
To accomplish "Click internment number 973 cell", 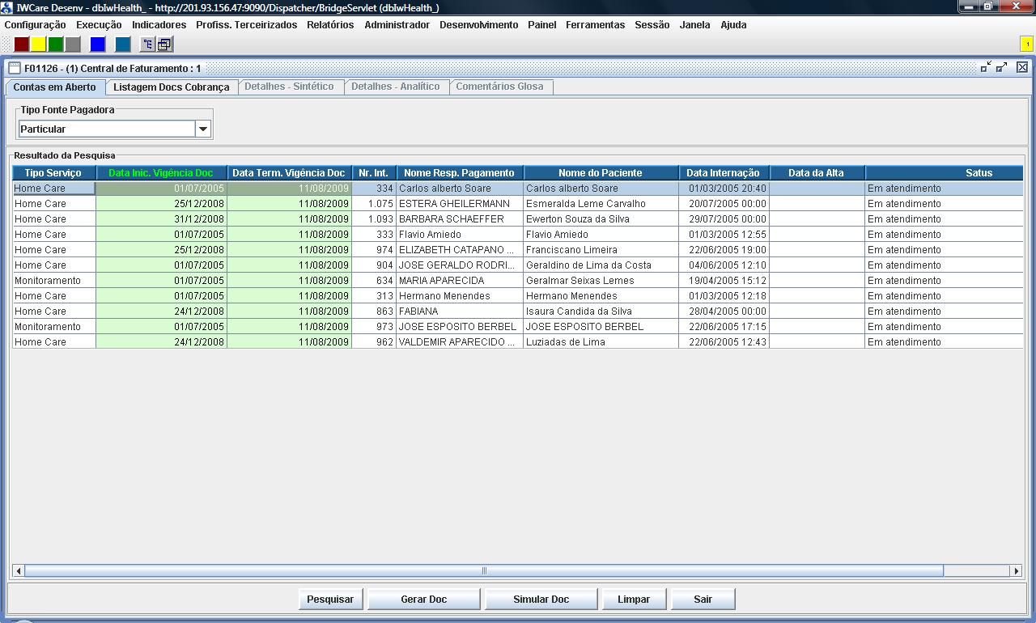I will pos(374,327).
